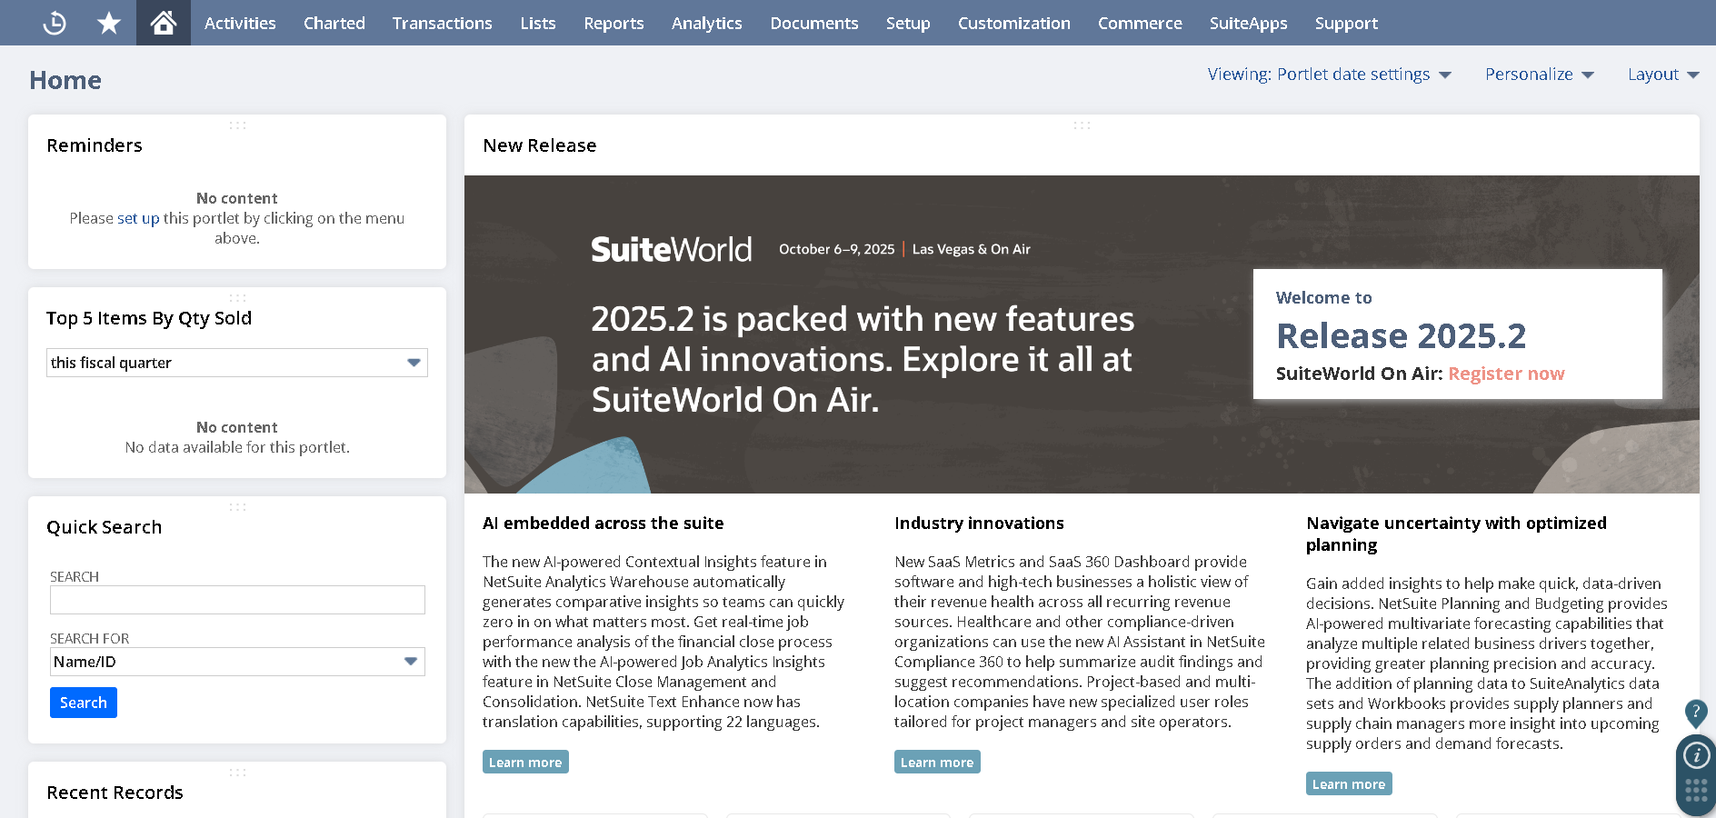Open Viewing: Portlet date settings

point(1329,75)
